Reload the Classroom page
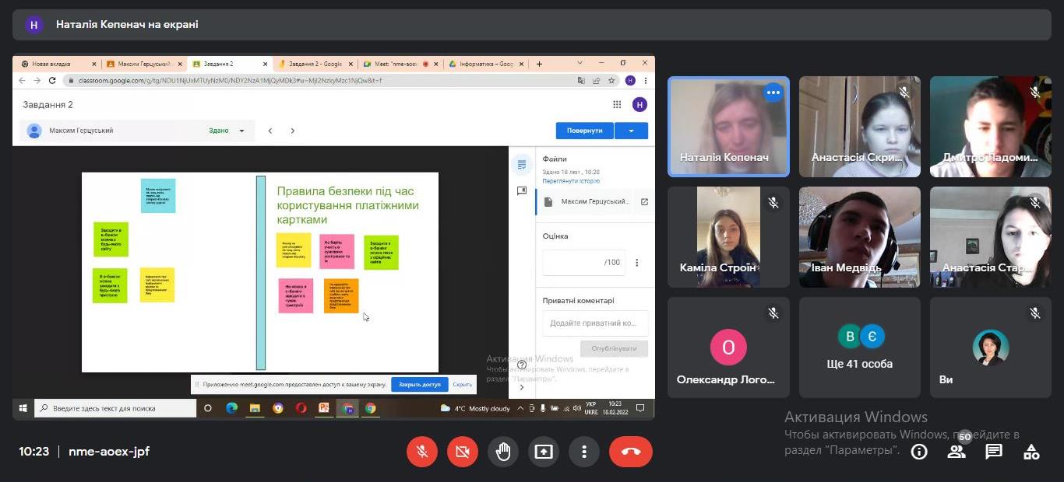 coord(52,80)
